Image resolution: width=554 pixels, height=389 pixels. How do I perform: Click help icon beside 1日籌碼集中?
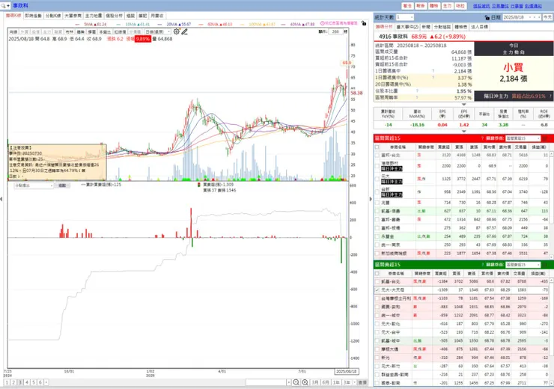point(433,71)
